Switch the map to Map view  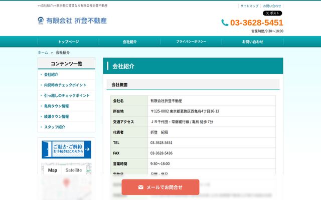[52, 170]
